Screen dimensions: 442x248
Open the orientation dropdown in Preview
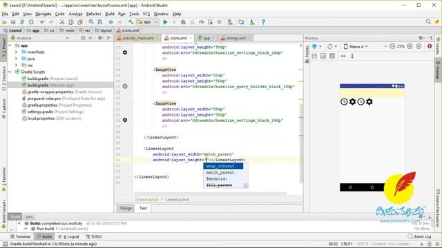point(331,46)
